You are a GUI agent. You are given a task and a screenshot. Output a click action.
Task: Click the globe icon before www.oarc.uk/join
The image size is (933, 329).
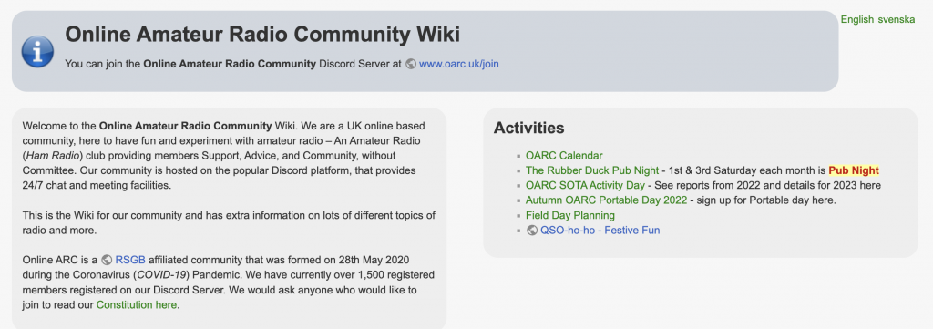coord(411,64)
